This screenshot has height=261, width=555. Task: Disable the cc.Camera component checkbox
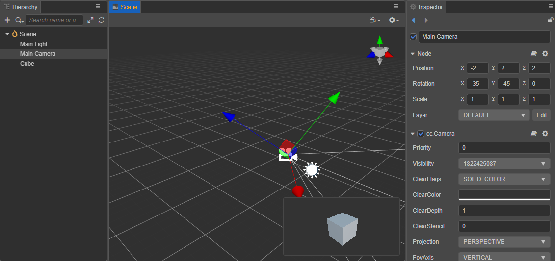click(x=421, y=134)
